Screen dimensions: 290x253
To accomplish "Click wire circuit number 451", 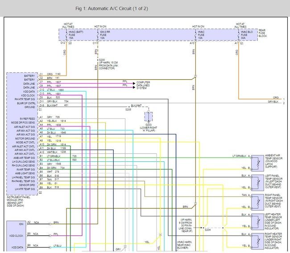I will click(x=66, y=105).
